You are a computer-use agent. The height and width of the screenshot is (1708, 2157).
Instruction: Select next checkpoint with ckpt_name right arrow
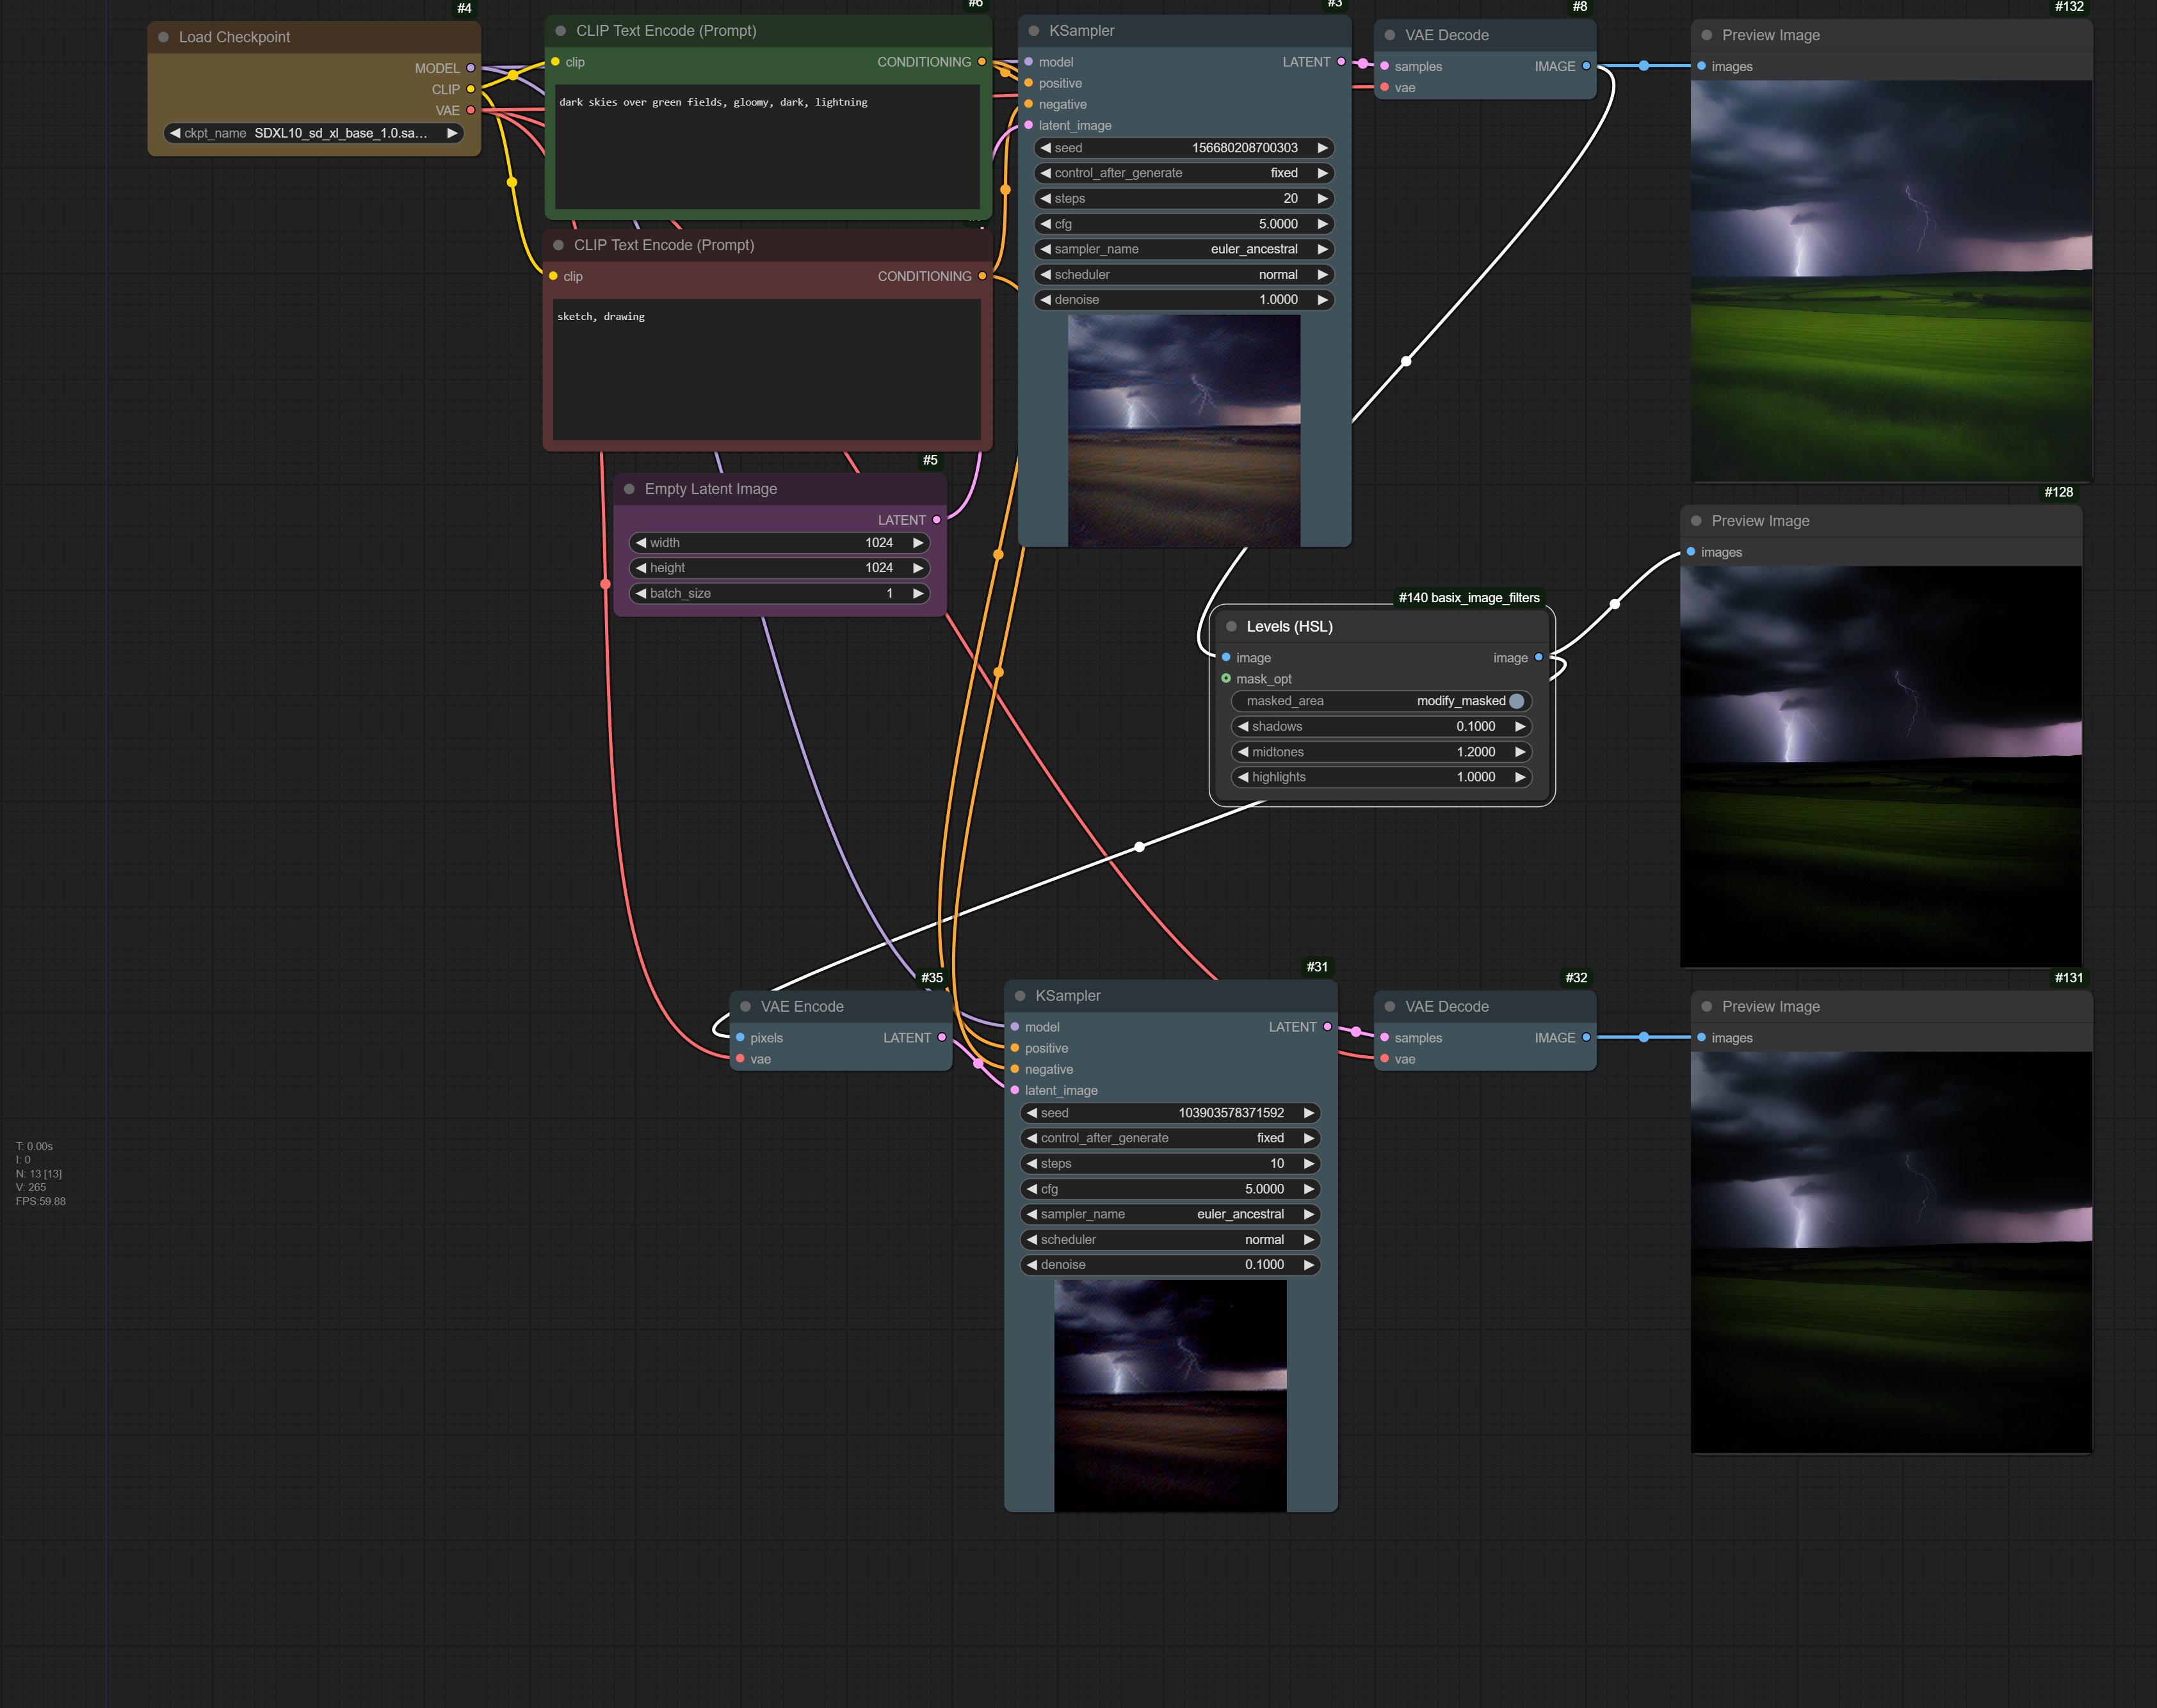(x=452, y=133)
